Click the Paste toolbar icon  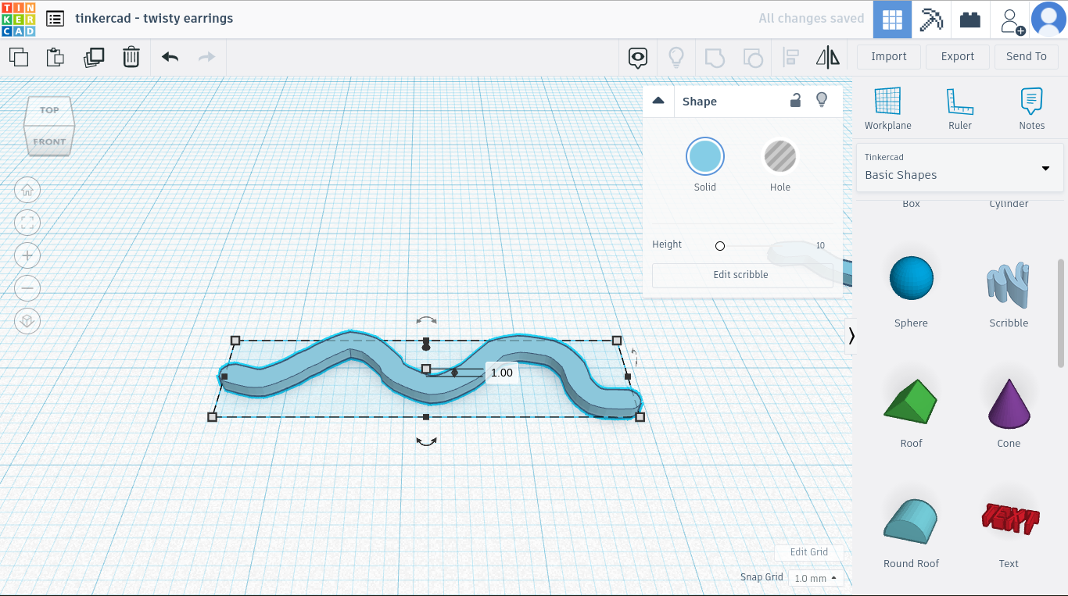55,57
